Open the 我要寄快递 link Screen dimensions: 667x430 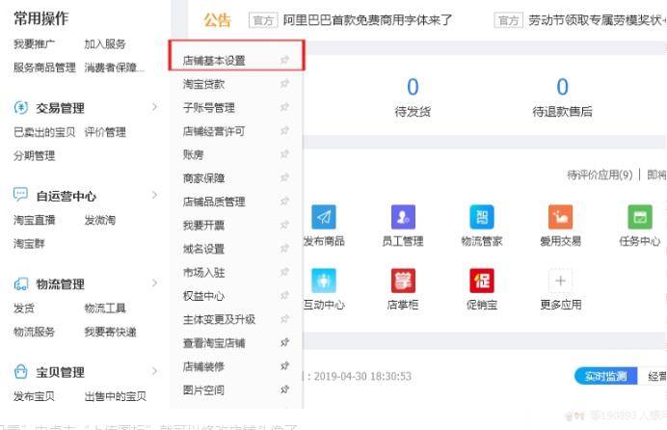click(x=110, y=332)
